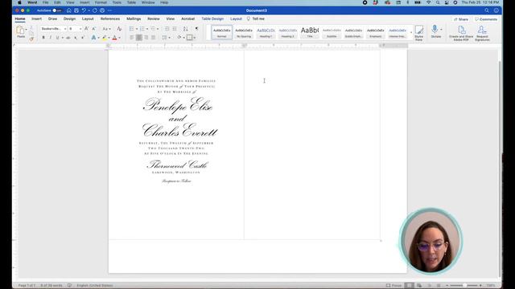Apply the No Spacing style
The image size is (515, 289).
click(244, 32)
